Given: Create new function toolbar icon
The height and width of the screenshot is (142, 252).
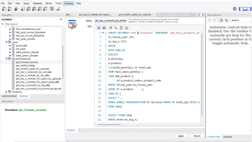Looking at the screenshot, I should point(45,9).
